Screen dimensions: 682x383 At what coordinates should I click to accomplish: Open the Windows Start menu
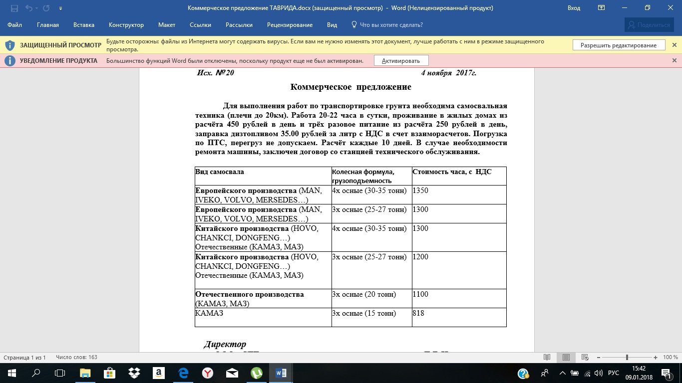click(x=12, y=373)
